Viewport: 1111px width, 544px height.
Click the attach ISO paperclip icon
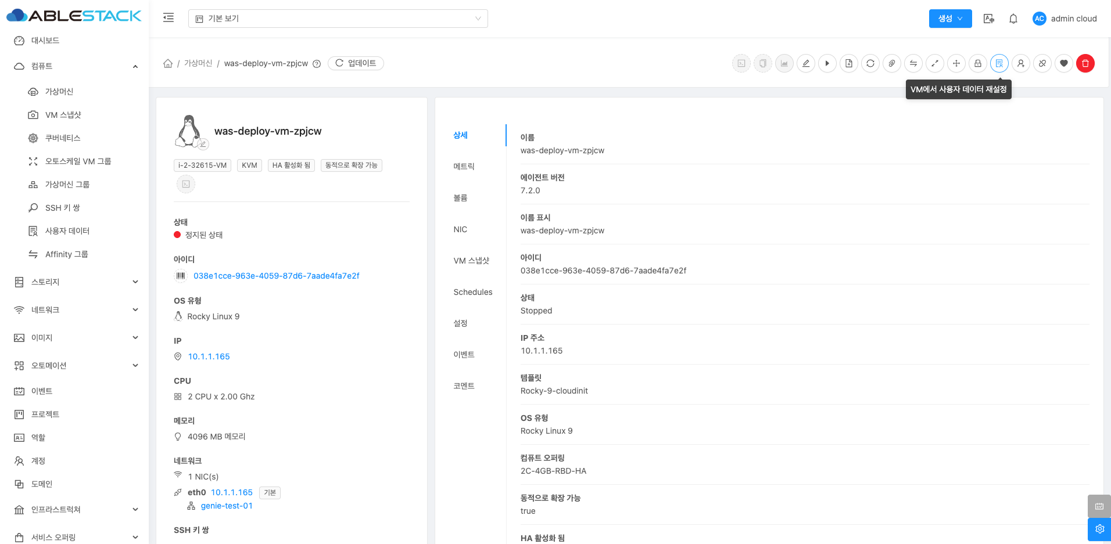coord(892,63)
